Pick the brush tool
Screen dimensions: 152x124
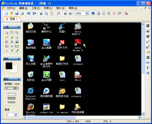[12, 37]
